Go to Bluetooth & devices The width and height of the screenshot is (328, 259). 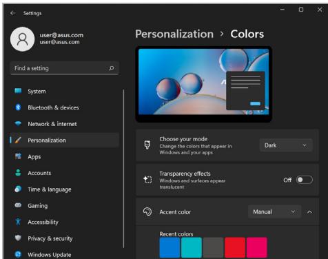[x=65, y=107]
